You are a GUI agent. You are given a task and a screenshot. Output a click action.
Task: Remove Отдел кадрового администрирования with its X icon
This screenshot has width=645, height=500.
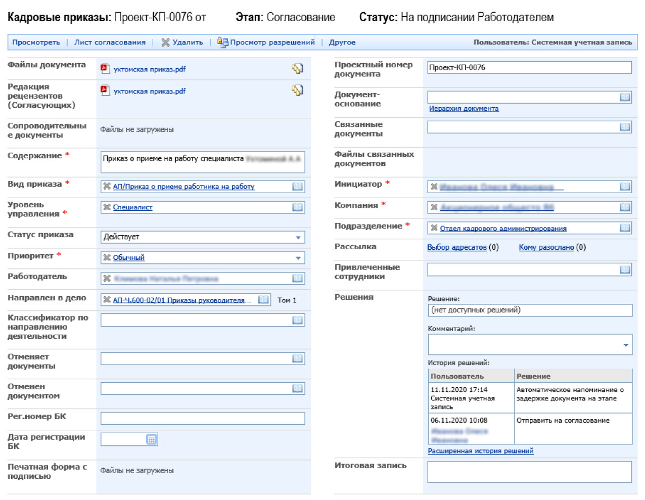click(434, 228)
